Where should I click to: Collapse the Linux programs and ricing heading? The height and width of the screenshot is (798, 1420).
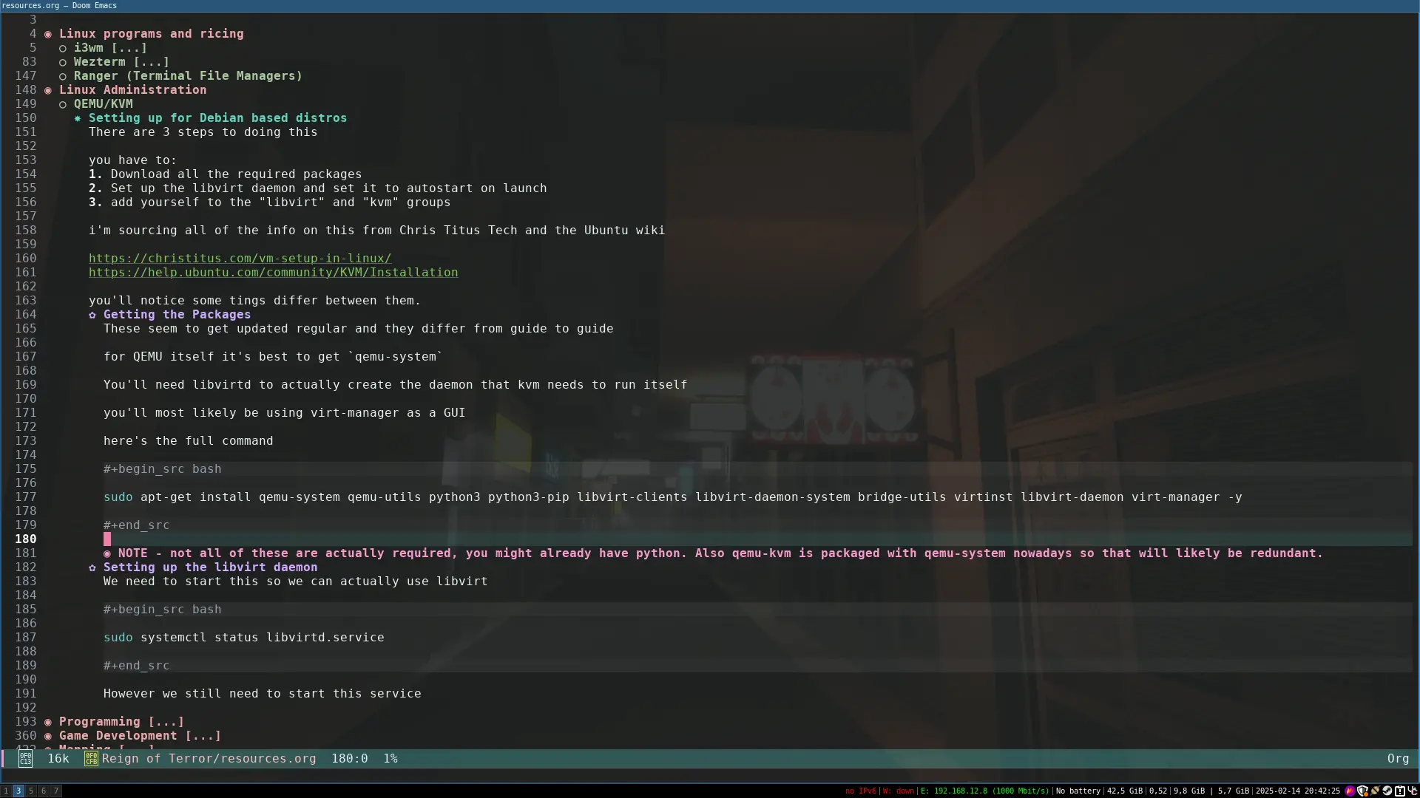click(x=151, y=34)
